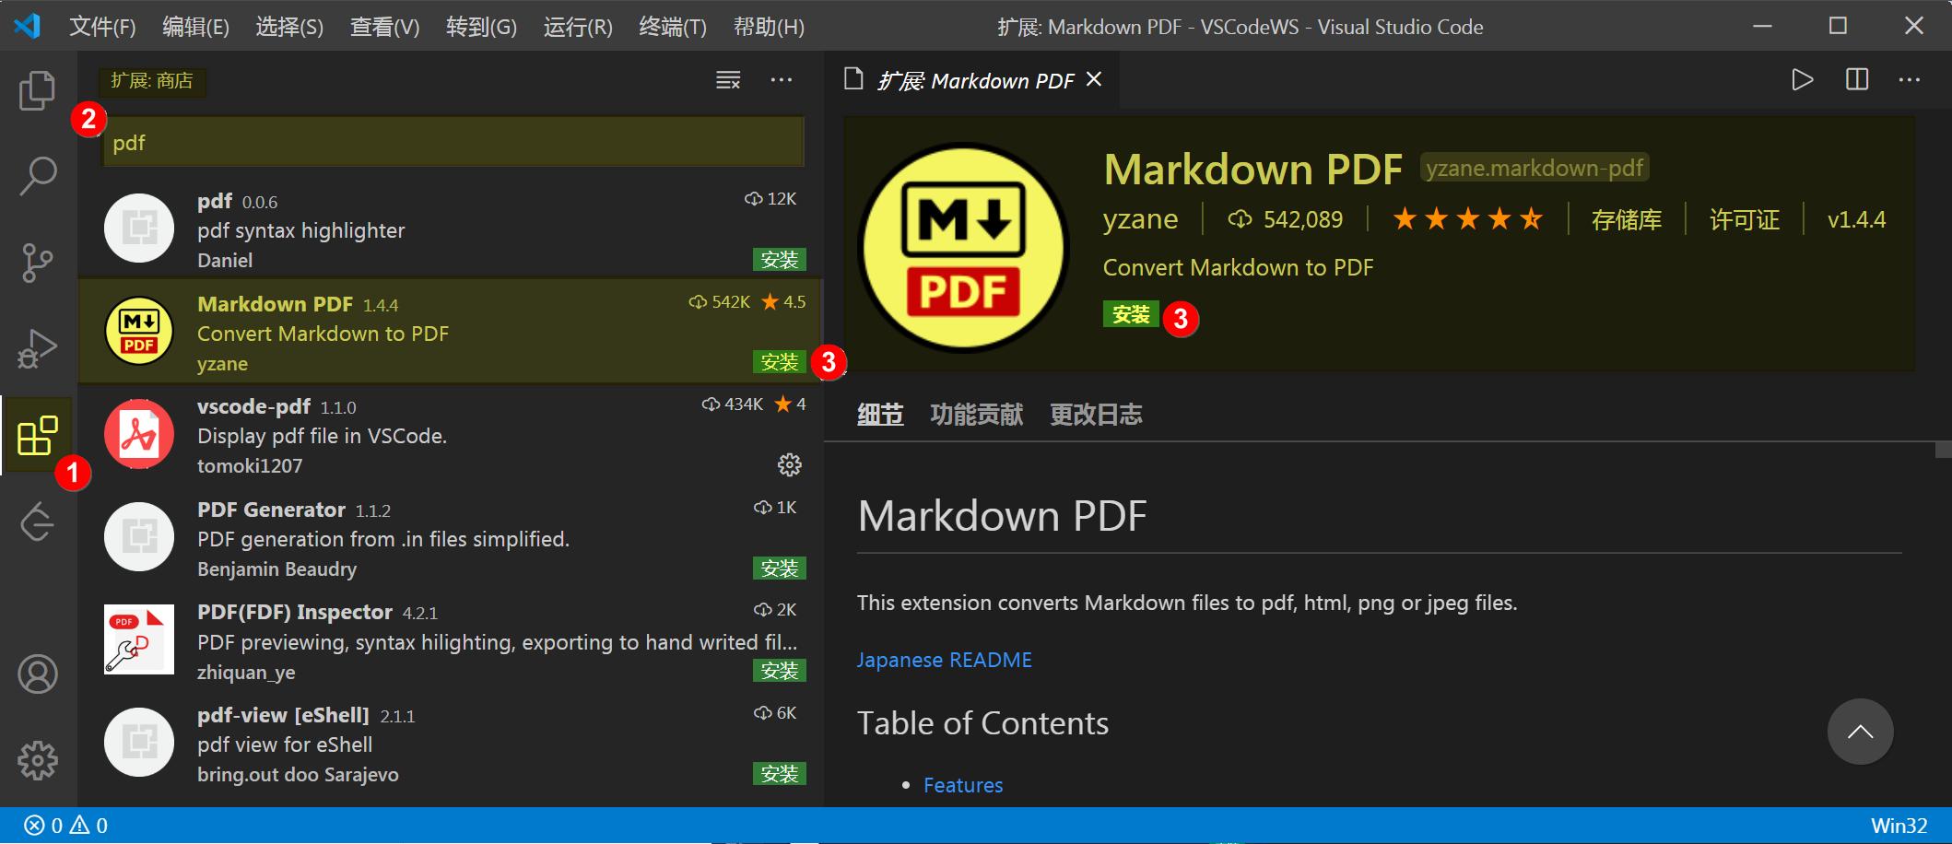The width and height of the screenshot is (1952, 844).
Task: Click the run triangle in editor toolbar
Action: coord(1803,80)
